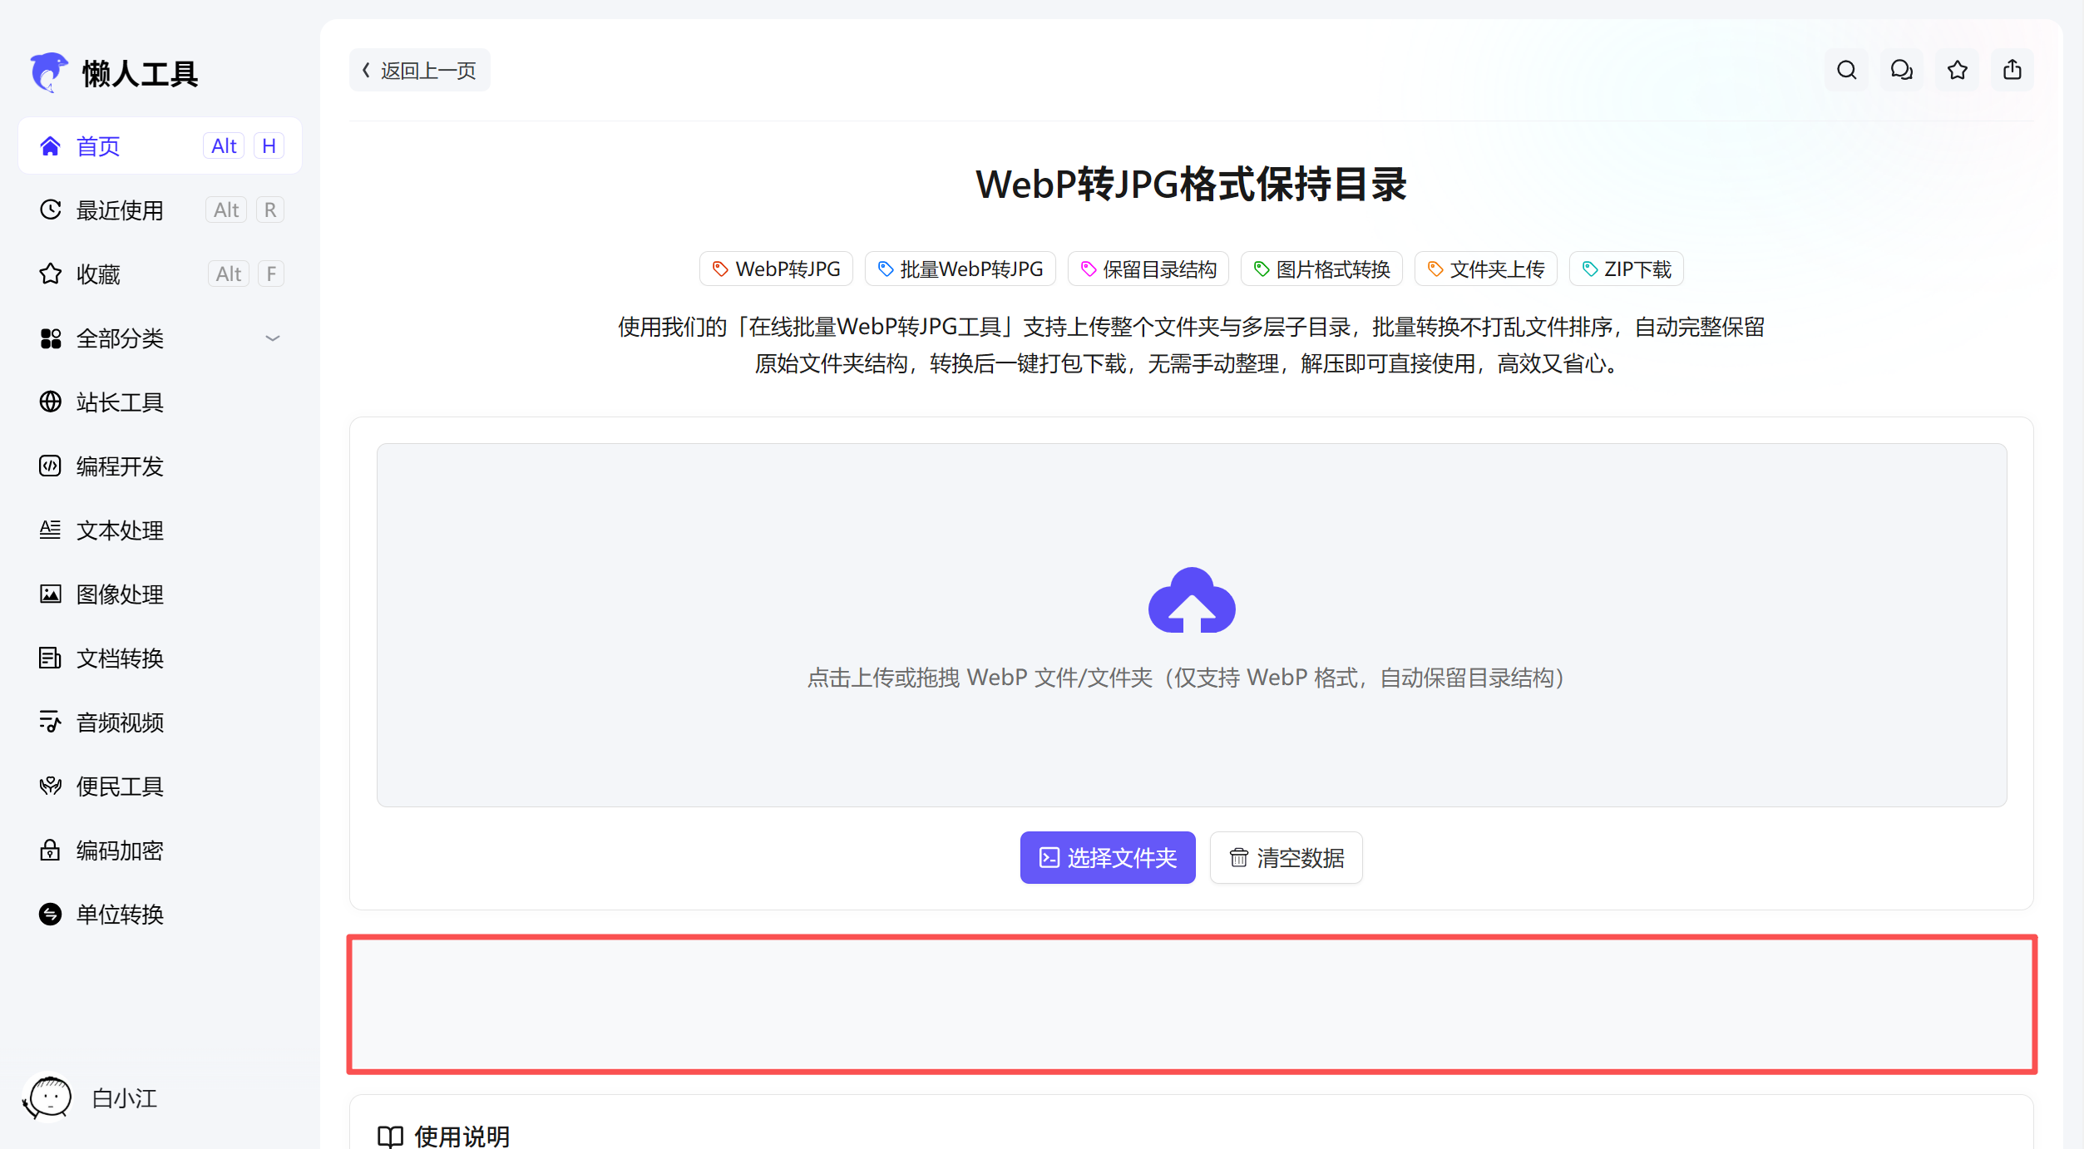Open the 首页 menu item
This screenshot has width=2084, height=1149.
pos(97,145)
